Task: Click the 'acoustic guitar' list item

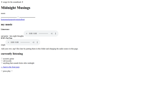Action: [9, 59]
